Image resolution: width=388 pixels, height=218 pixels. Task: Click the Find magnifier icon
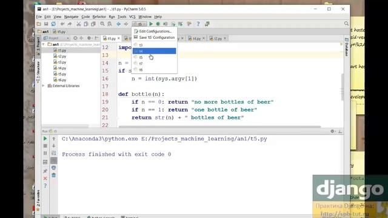pos(102,24)
